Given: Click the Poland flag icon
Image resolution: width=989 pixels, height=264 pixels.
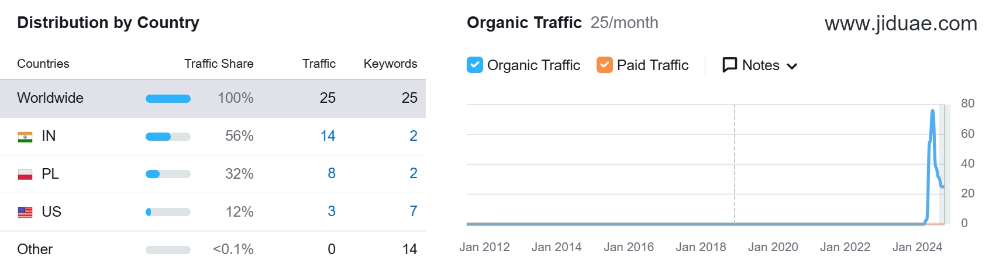Looking at the screenshot, I should [25, 175].
